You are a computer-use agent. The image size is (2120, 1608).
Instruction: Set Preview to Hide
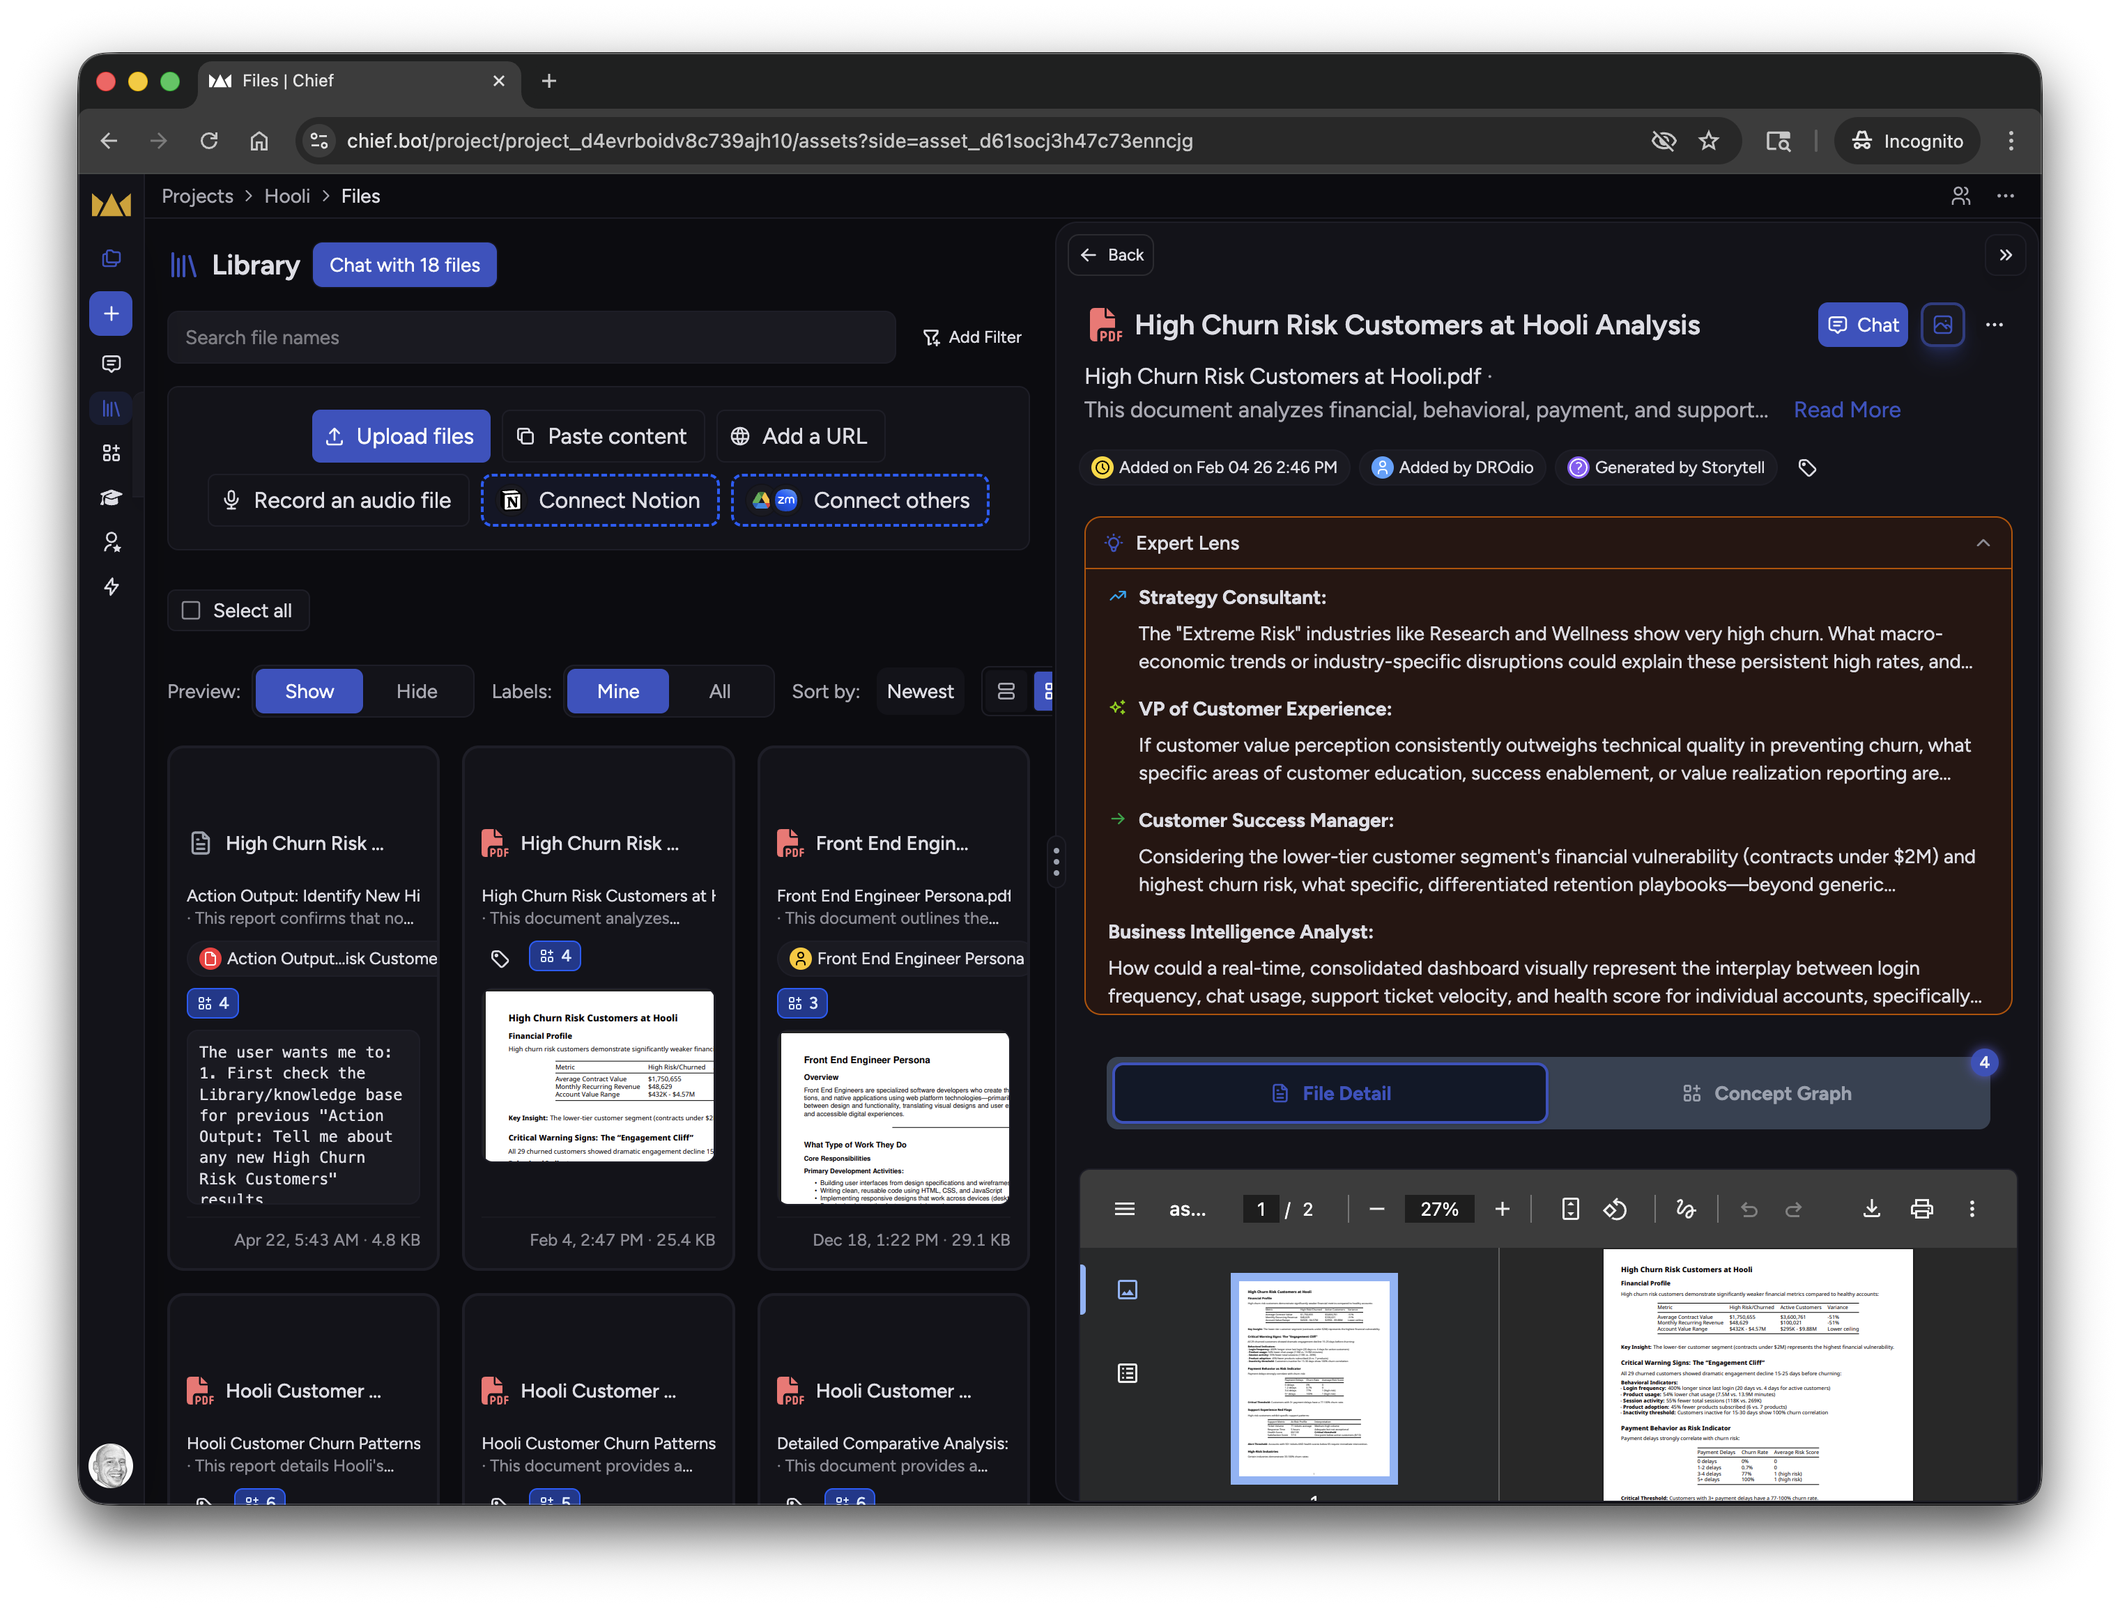click(x=417, y=691)
